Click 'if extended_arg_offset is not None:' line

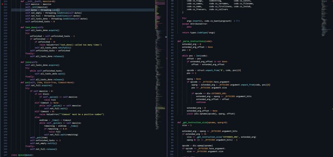click(x=207, y=62)
